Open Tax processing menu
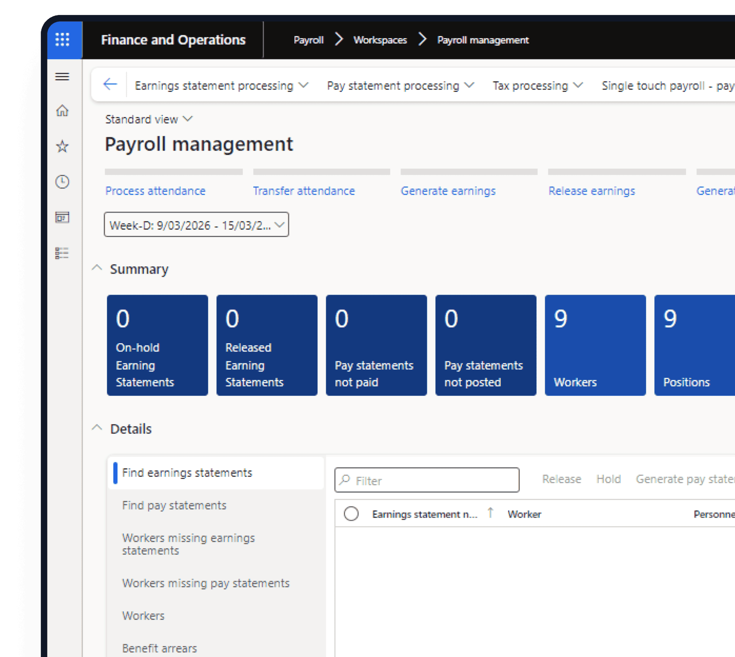Image resolution: width=735 pixels, height=657 pixels. (x=538, y=86)
